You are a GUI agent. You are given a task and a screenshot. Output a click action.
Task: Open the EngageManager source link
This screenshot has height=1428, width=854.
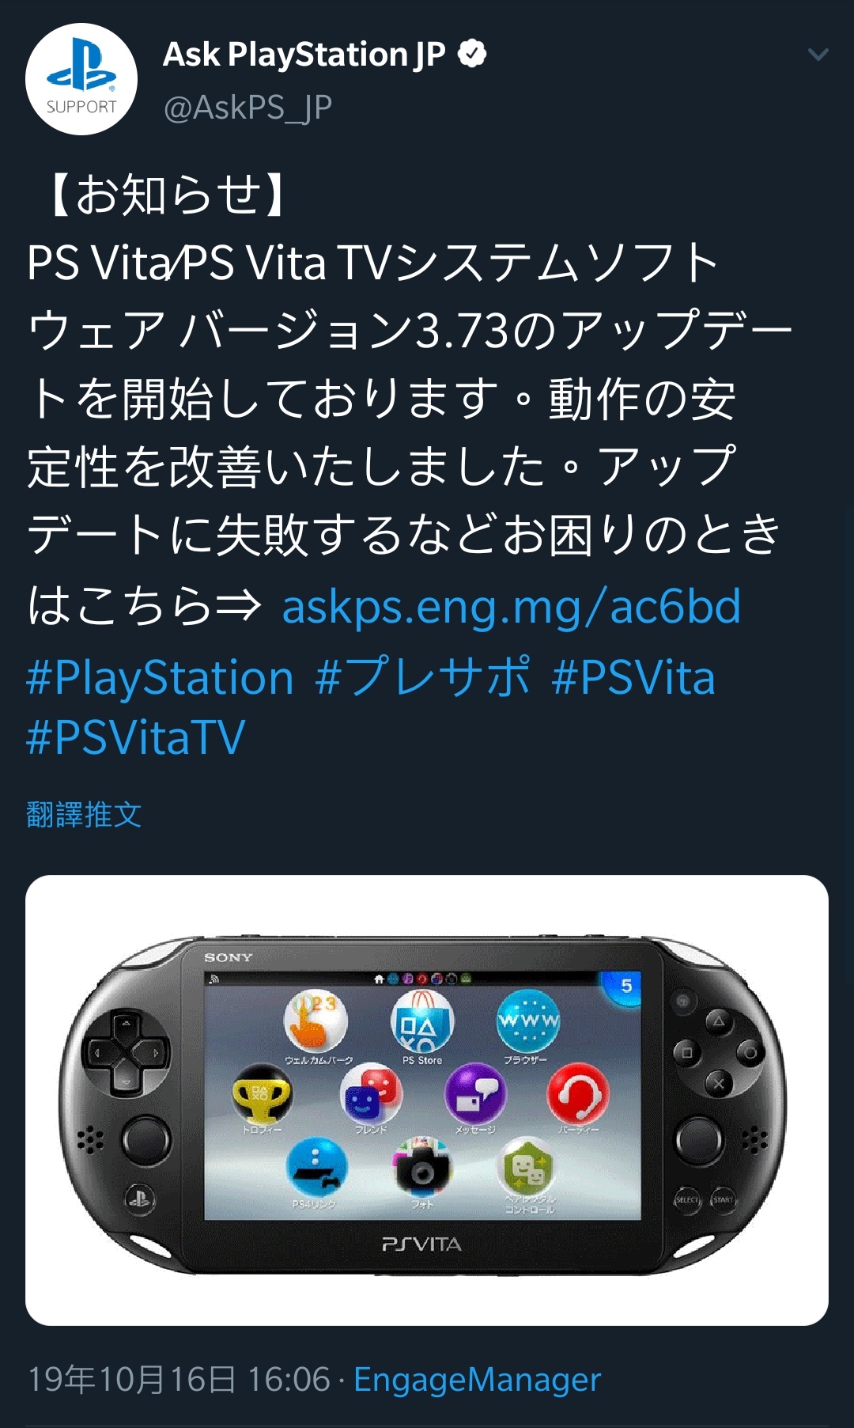click(477, 1379)
